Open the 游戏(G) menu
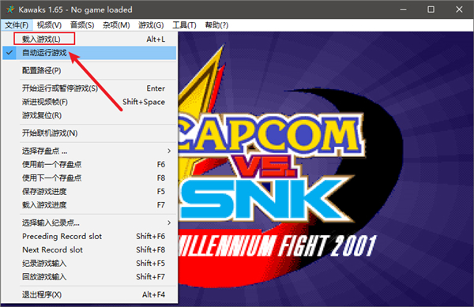The width and height of the screenshot is (474, 307). click(x=151, y=25)
